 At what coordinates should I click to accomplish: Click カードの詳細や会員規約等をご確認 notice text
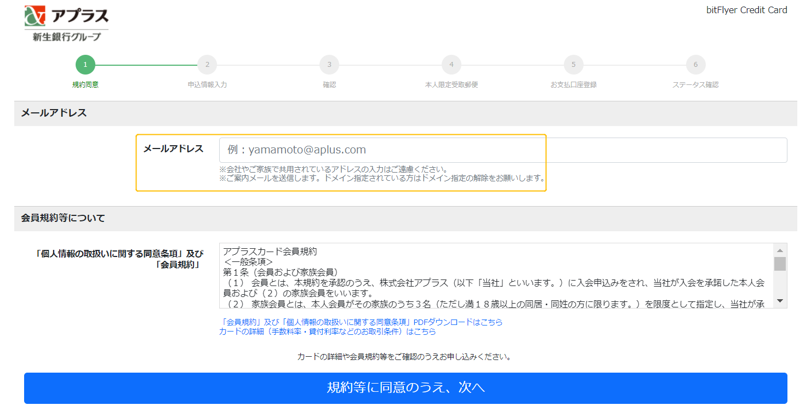pyautogui.click(x=404, y=357)
